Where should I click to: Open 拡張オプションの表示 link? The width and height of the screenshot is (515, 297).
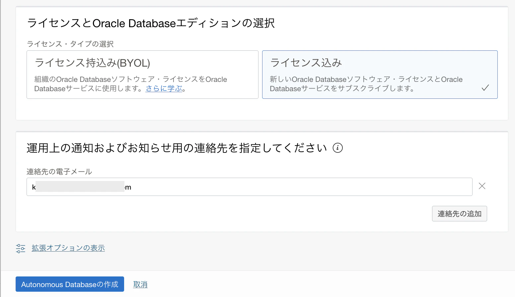68,248
